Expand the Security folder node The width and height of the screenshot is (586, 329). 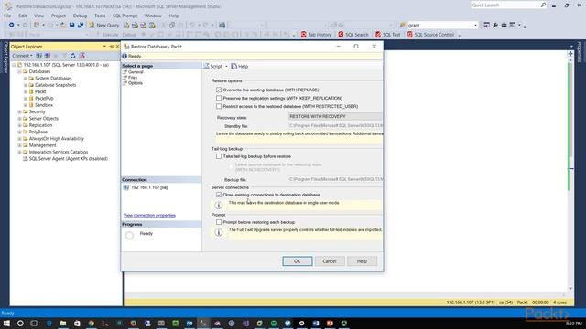click(x=19, y=111)
